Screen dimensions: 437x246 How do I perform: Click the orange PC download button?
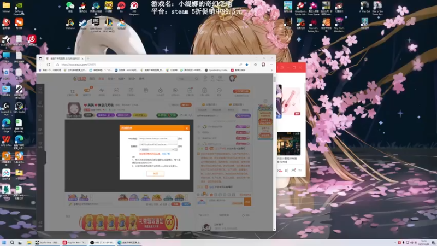pyautogui.click(x=241, y=91)
